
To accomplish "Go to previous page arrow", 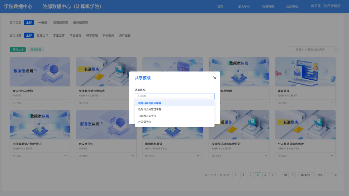I will pyautogui.click(x=235, y=175).
